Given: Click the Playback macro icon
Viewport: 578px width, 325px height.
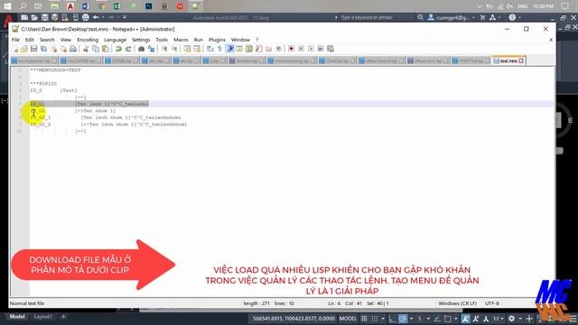Looking at the screenshot, I should coord(311,49).
